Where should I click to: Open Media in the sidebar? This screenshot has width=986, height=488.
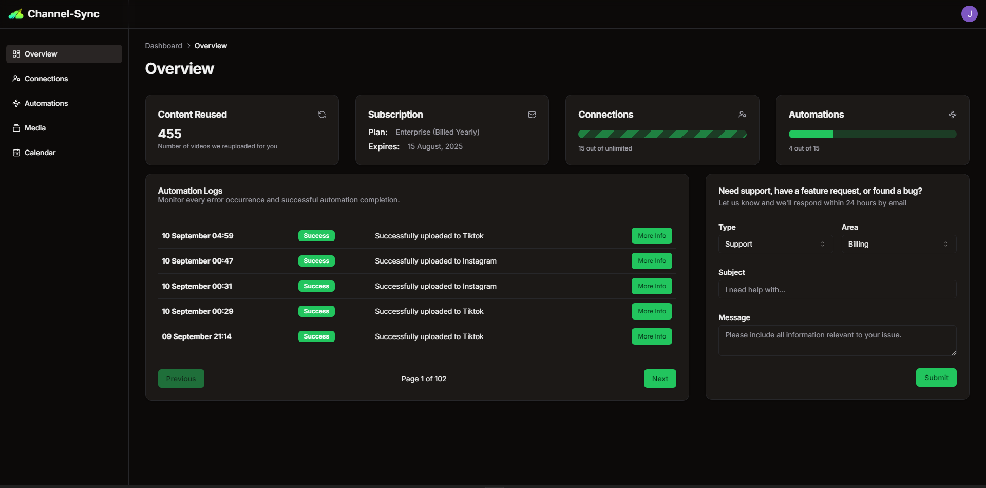(64, 128)
